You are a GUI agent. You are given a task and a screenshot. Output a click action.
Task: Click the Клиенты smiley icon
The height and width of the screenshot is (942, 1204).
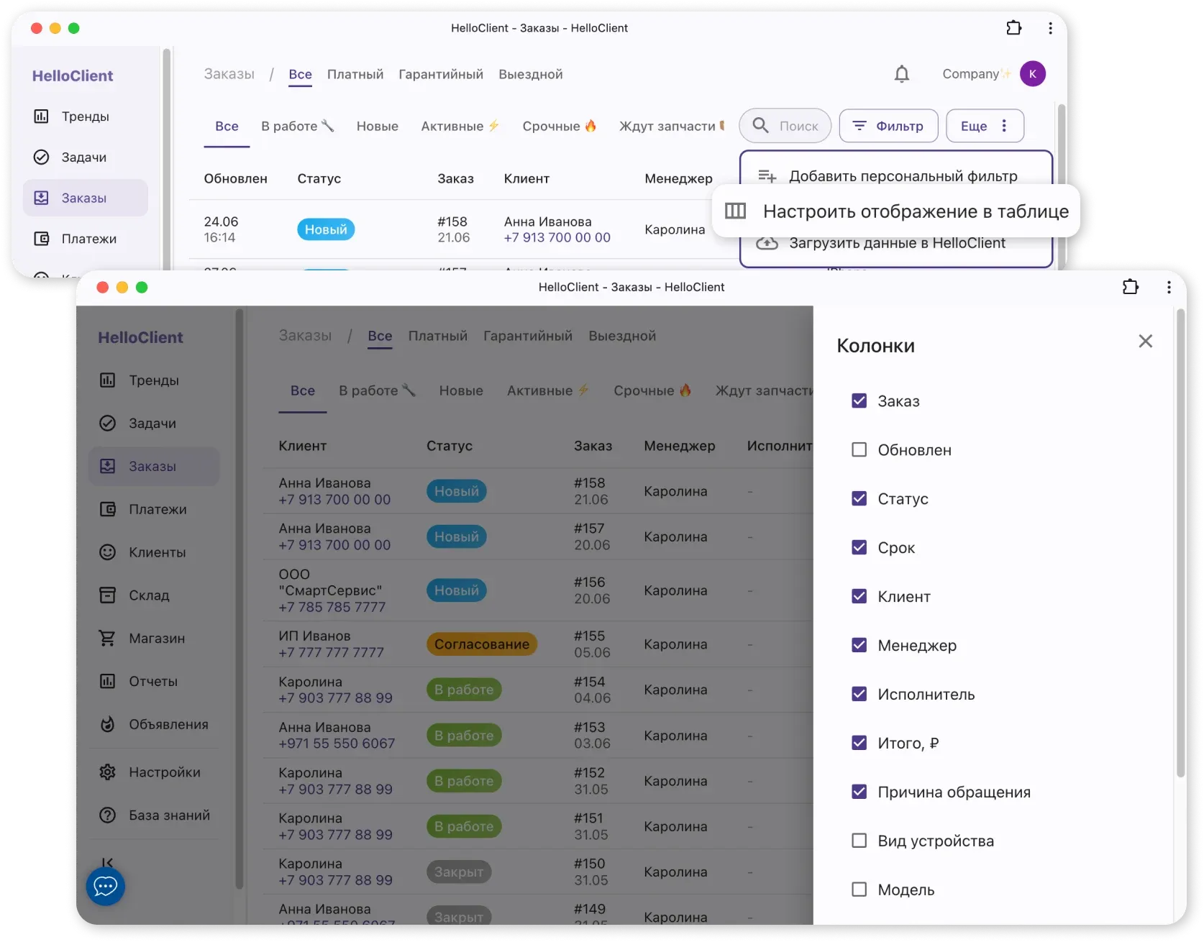pyautogui.click(x=107, y=552)
